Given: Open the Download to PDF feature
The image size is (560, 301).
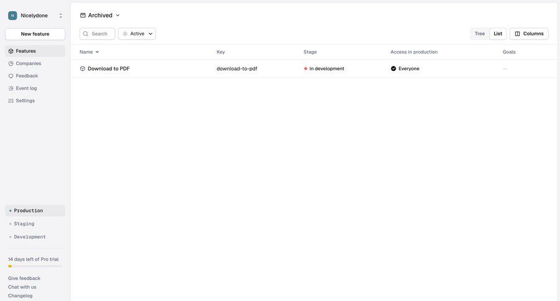Looking at the screenshot, I should tap(108, 68).
